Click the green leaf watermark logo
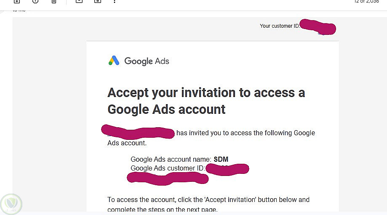 pyautogui.click(x=11, y=205)
